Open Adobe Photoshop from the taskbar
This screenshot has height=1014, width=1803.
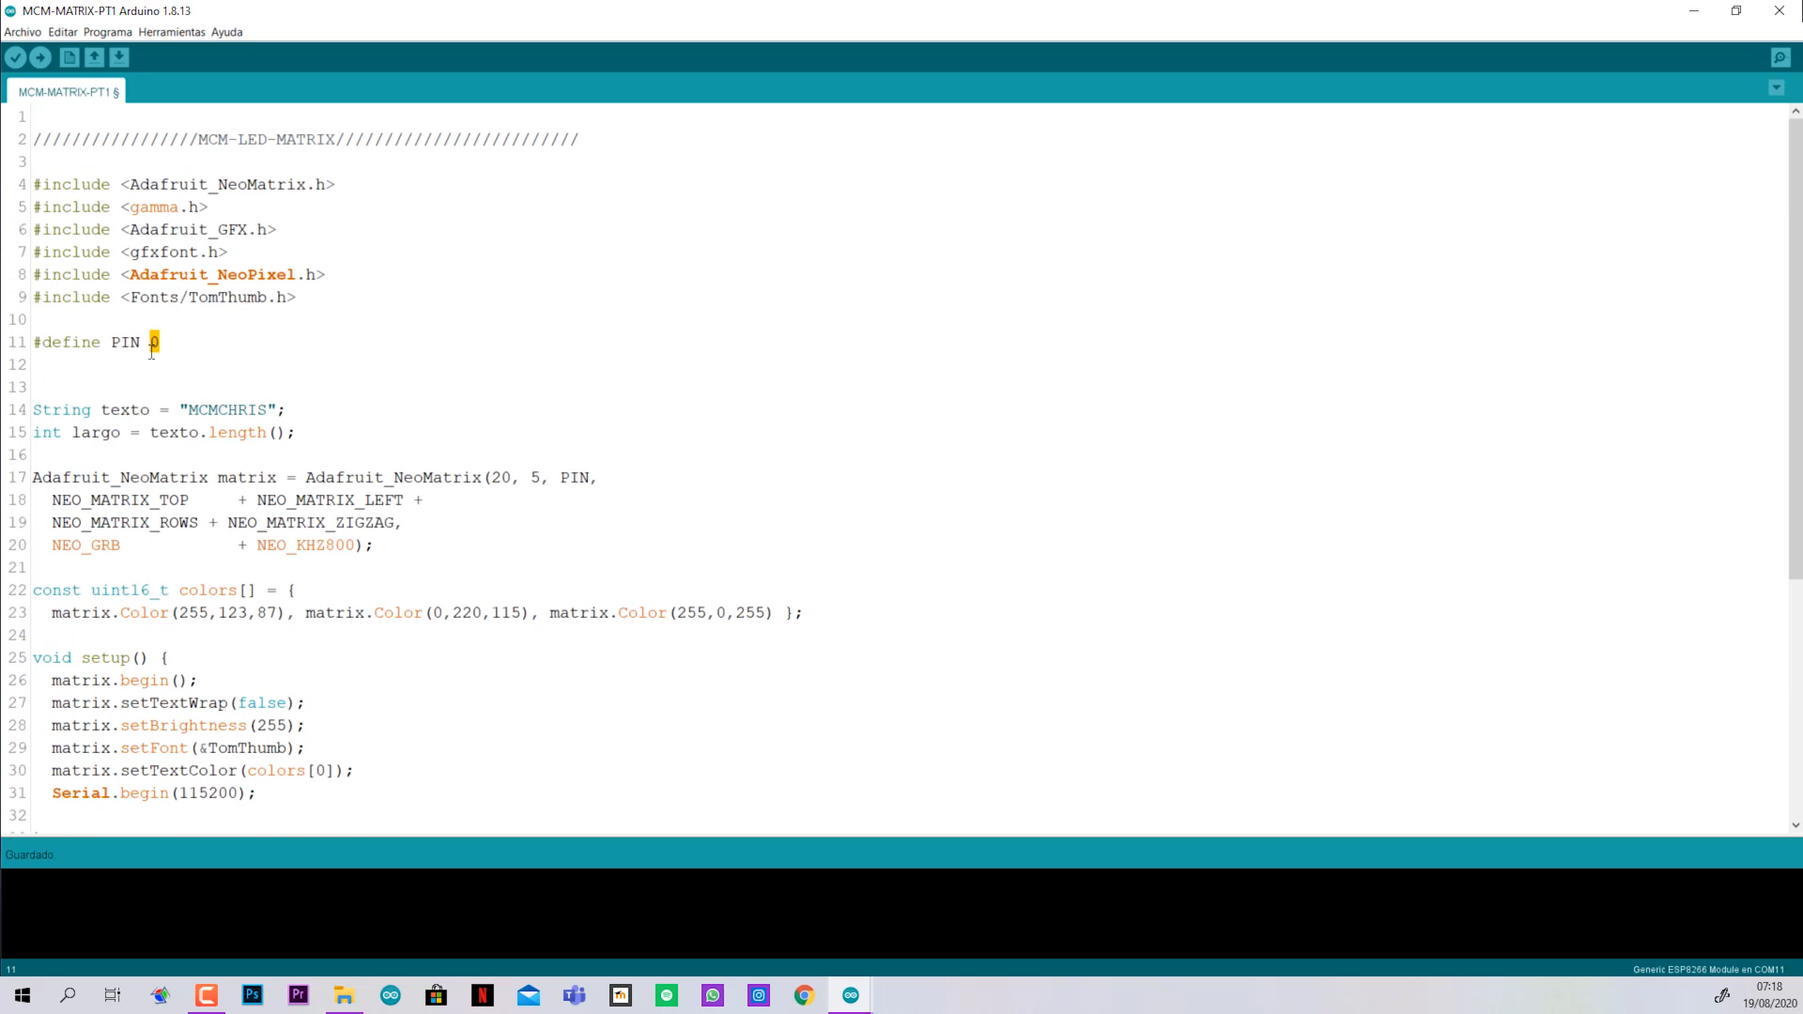coord(253,995)
